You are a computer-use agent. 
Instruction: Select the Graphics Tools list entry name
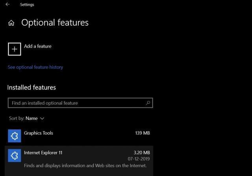point(39,133)
